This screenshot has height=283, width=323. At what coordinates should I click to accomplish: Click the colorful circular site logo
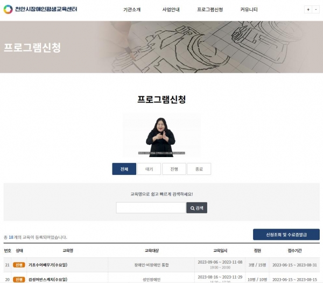pos(8,9)
